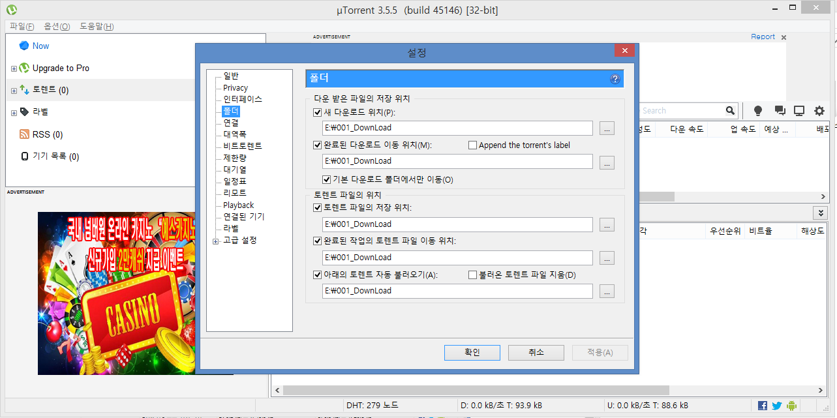The image size is (837, 418).
Task: Expand the 라벨 sidebar node
Action: pos(14,113)
